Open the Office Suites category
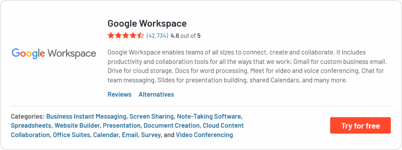This screenshot has height=150, width=402. tap(72, 135)
